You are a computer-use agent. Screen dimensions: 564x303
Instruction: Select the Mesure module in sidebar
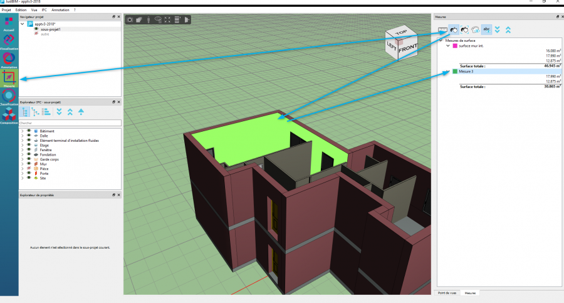coord(9,79)
